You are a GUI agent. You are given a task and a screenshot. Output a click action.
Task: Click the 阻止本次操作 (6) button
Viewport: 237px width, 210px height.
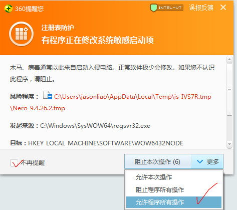[x=158, y=161]
